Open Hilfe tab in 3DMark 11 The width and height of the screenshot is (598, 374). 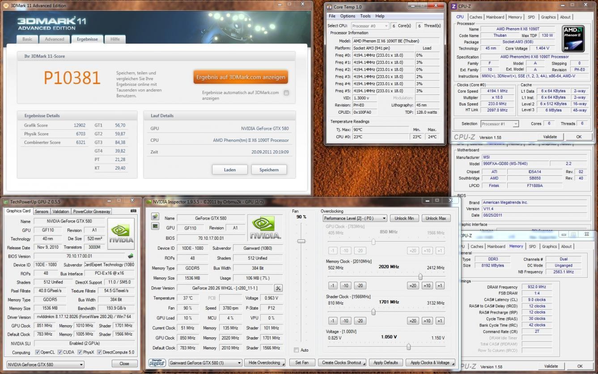(x=115, y=39)
